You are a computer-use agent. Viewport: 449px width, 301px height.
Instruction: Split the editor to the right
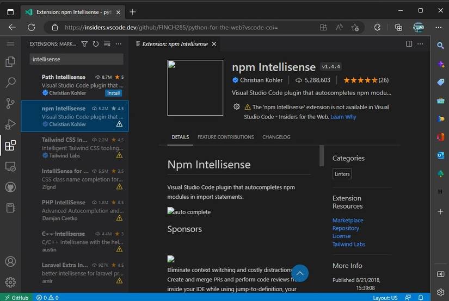pos(409,44)
